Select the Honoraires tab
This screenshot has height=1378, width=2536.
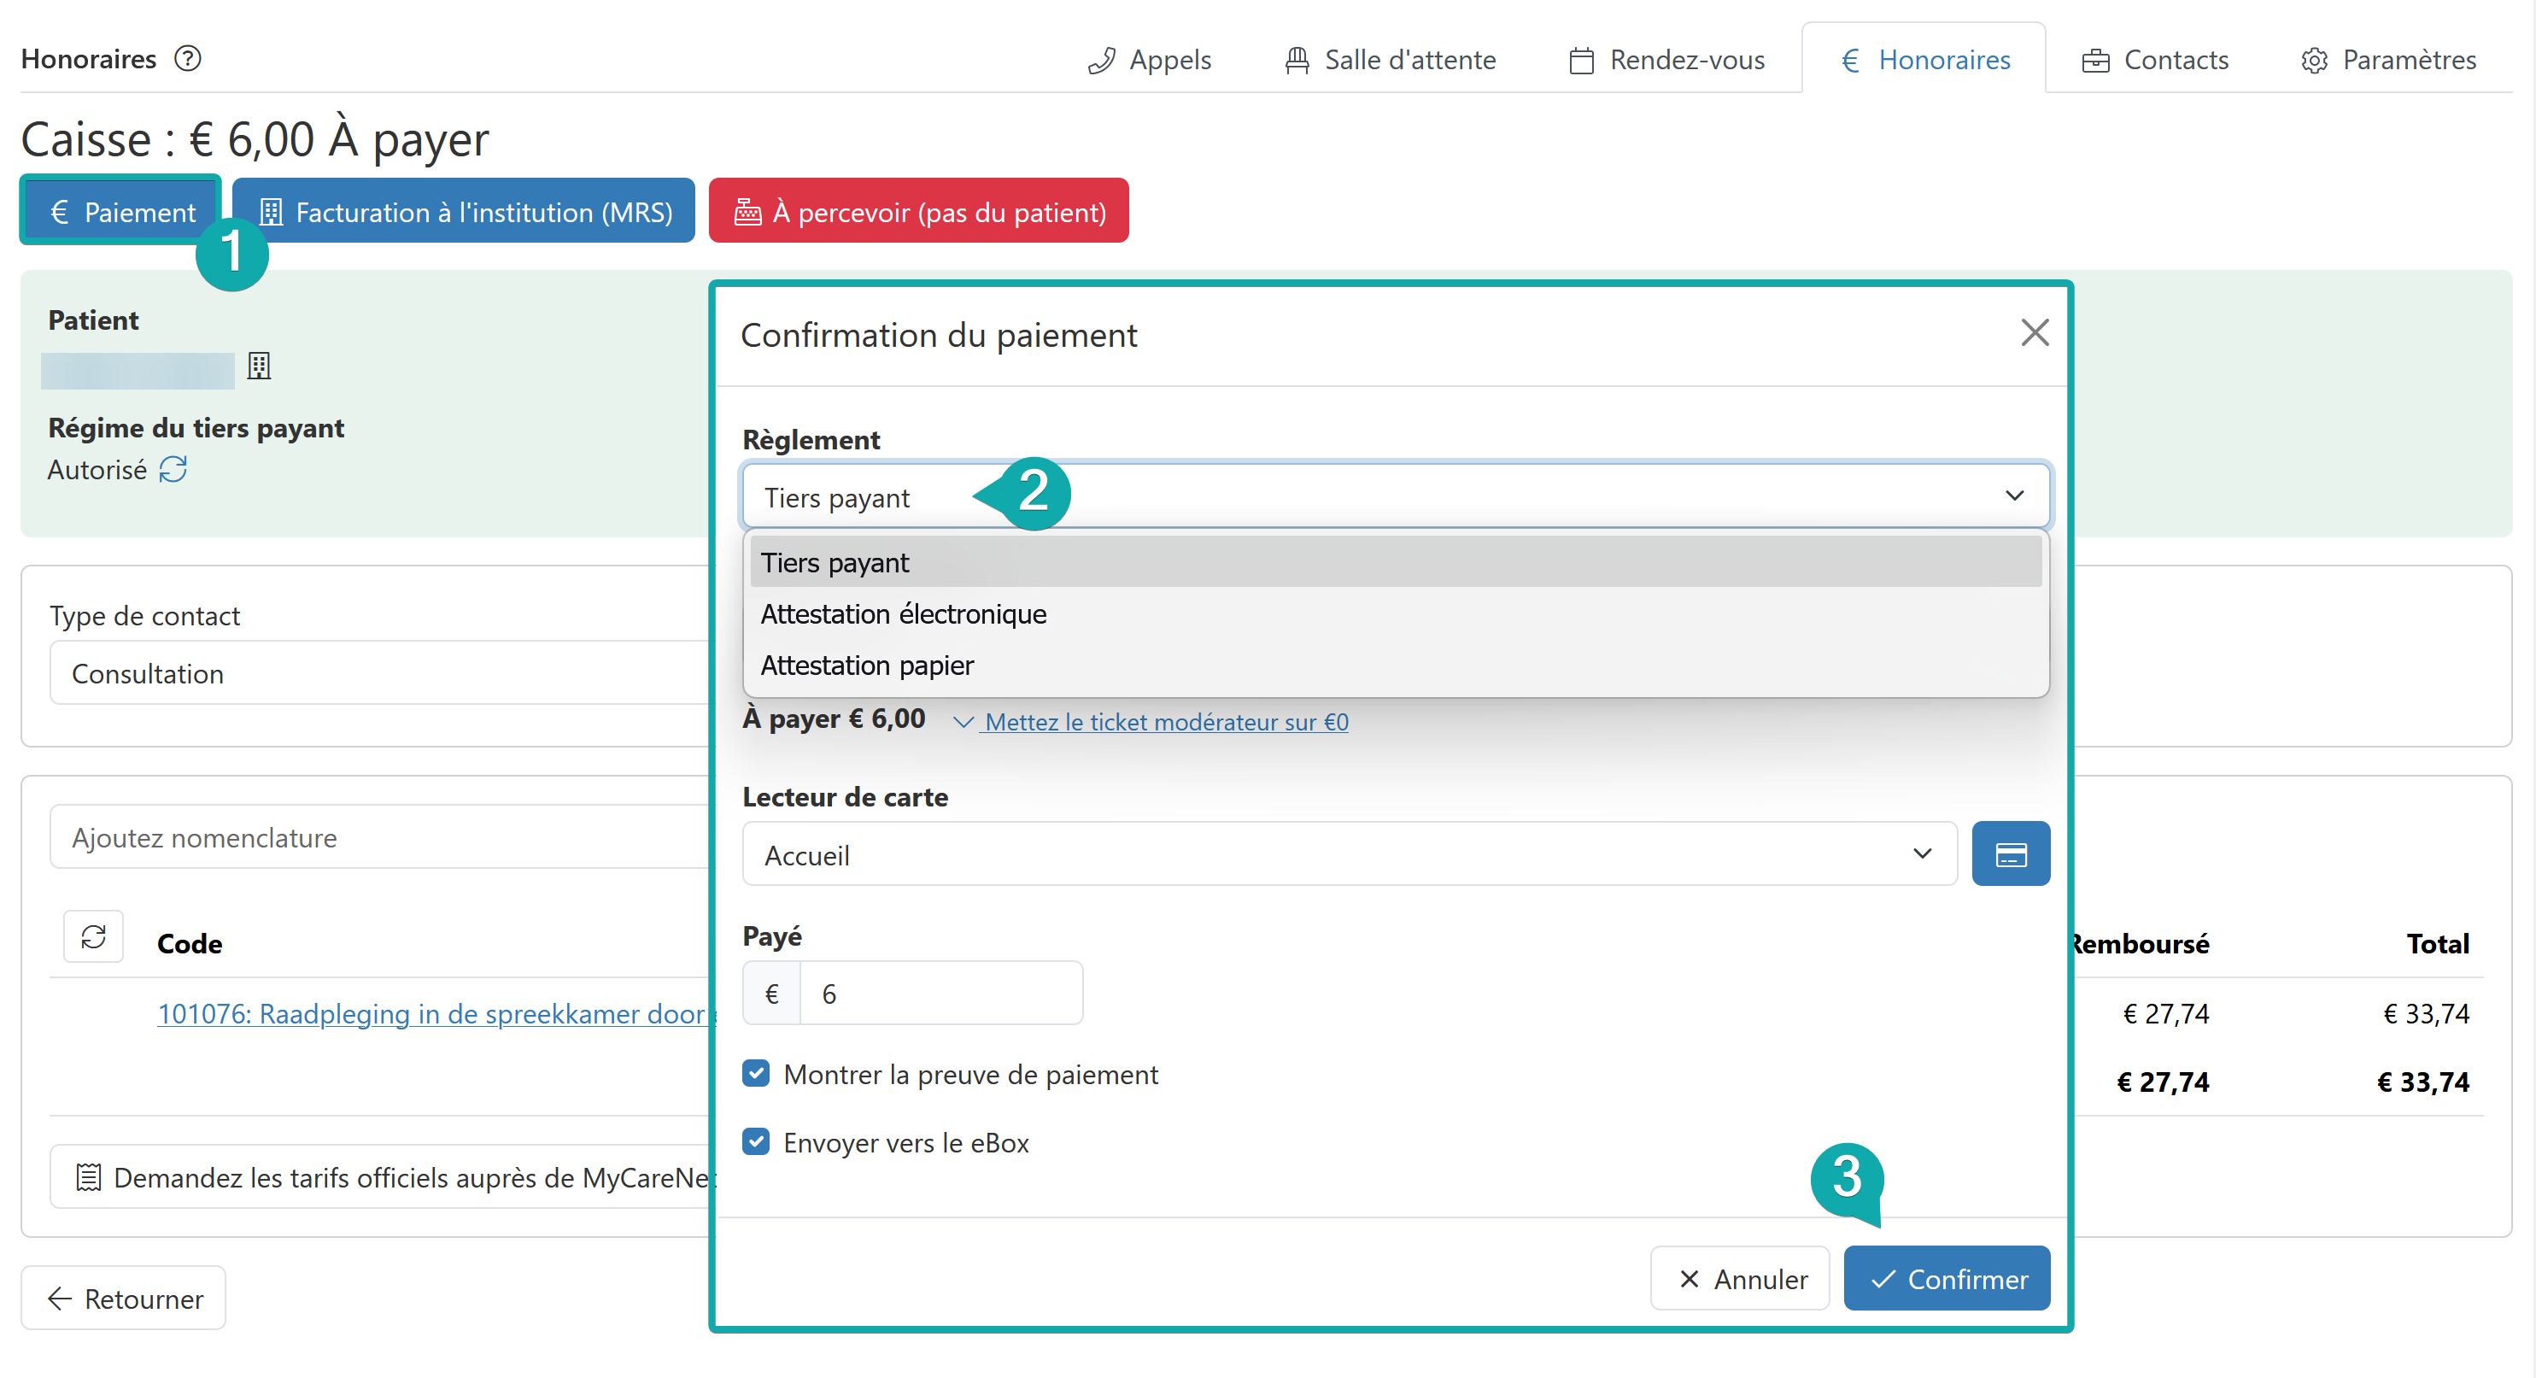pyautogui.click(x=1924, y=60)
